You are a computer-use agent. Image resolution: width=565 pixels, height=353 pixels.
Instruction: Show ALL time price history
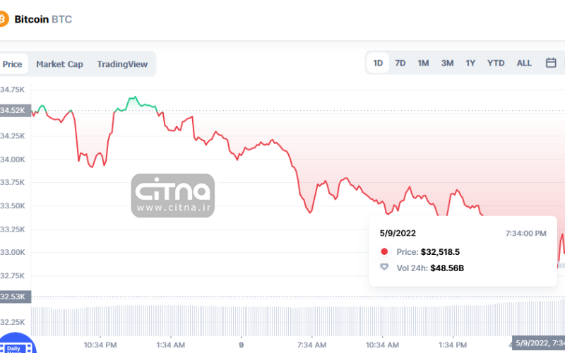(x=524, y=63)
